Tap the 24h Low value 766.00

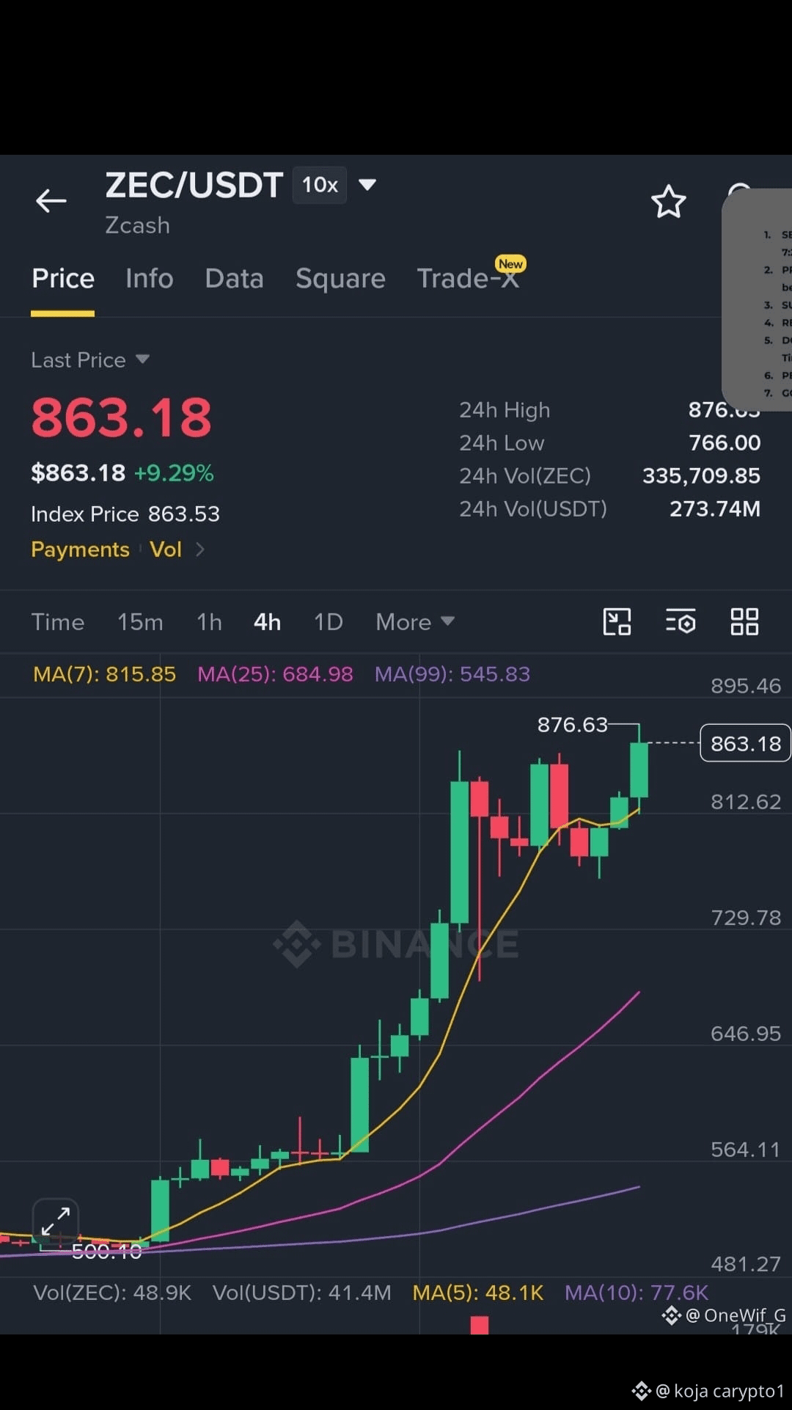(x=725, y=443)
